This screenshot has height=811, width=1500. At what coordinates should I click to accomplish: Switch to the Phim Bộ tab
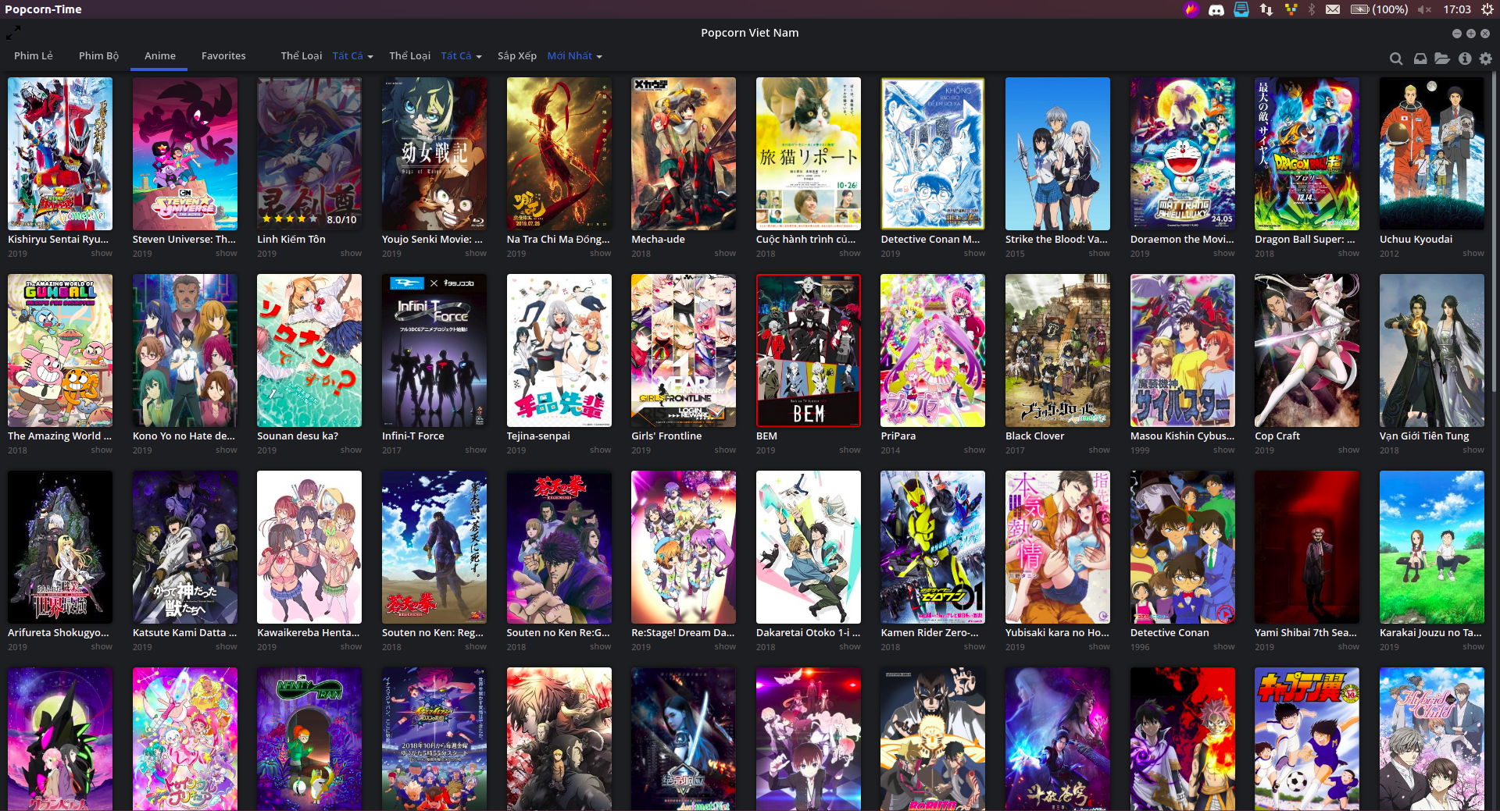[98, 55]
